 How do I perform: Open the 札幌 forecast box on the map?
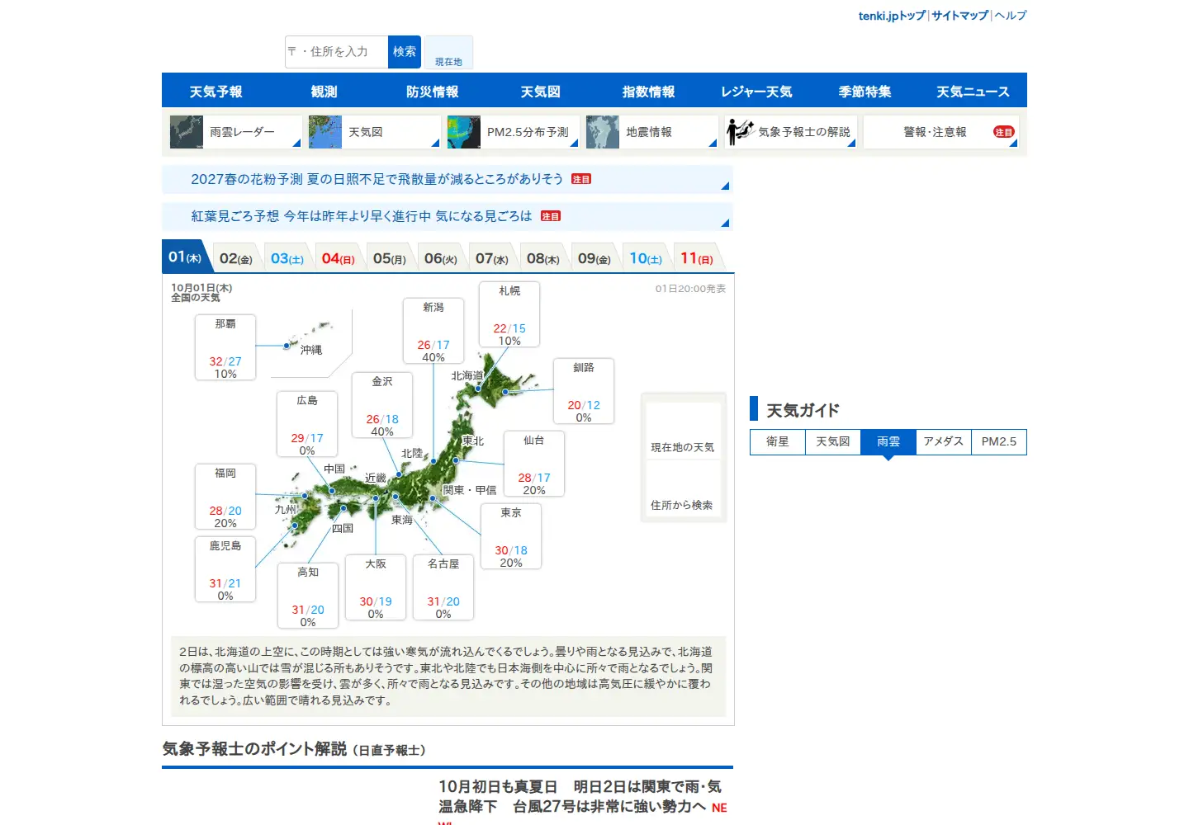click(x=509, y=314)
